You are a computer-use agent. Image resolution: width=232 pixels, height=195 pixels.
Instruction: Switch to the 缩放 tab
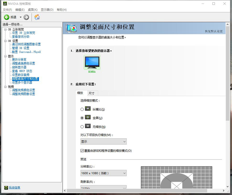[81, 93]
